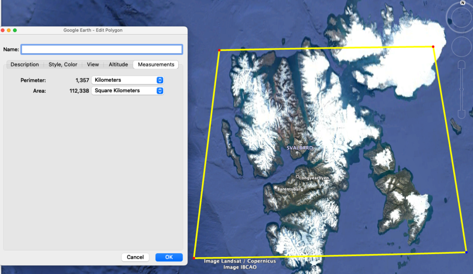
Task: Click inside the Name field
Action: point(102,49)
